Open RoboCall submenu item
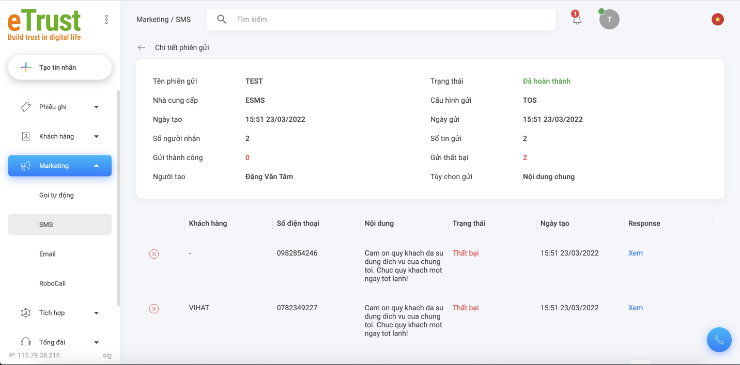The height and width of the screenshot is (365, 740). click(x=53, y=283)
